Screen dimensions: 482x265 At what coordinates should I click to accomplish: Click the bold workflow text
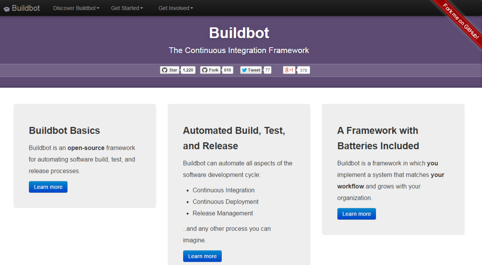351,186
